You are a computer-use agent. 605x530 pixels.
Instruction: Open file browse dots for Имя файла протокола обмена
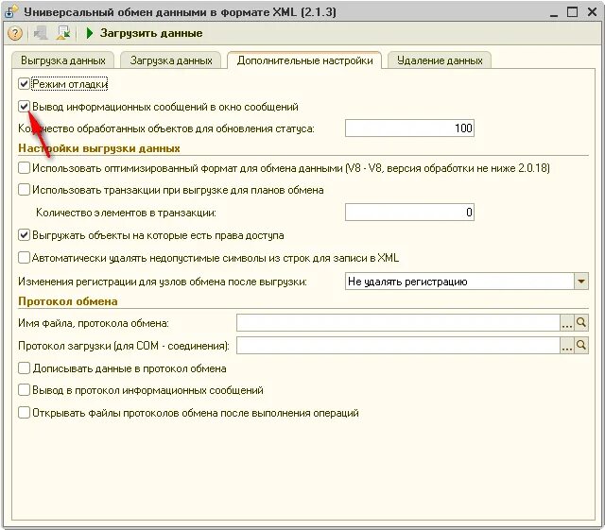coord(566,323)
